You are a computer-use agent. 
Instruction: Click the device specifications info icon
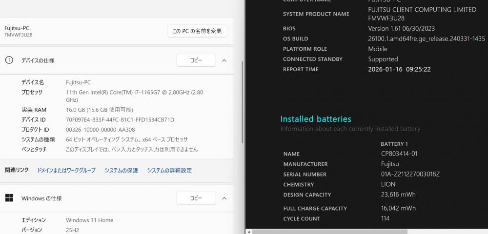9,60
